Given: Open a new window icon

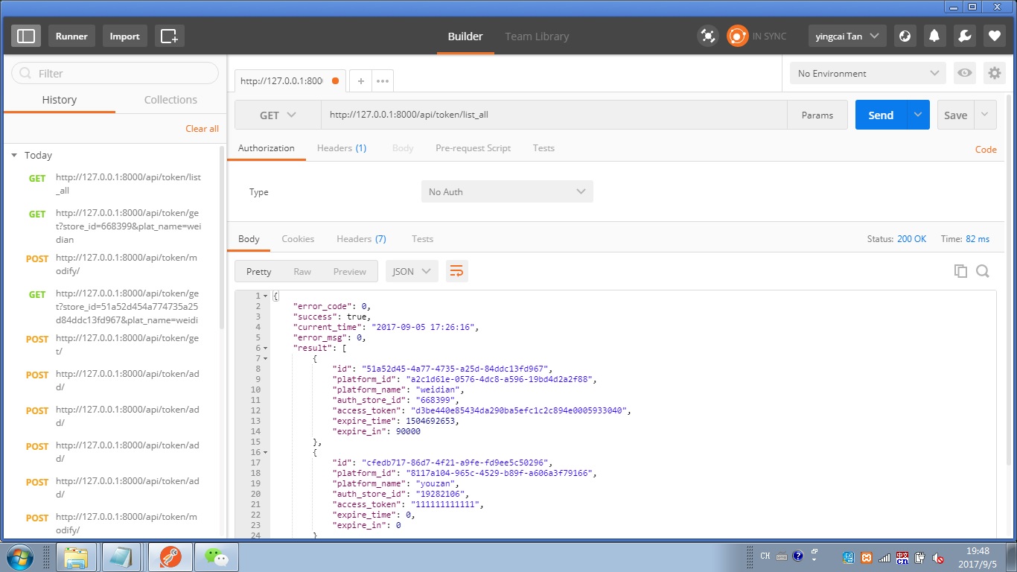Looking at the screenshot, I should [170, 36].
